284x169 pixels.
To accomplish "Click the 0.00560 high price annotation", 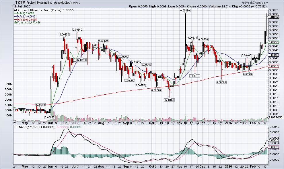I will click(x=77, y=30).
